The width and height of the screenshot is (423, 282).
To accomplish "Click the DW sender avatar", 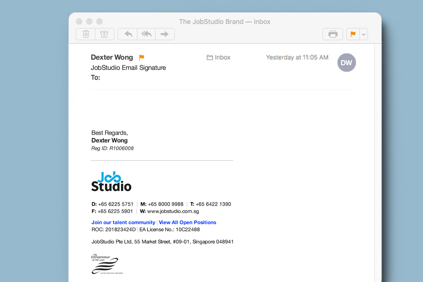I will click(347, 62).
